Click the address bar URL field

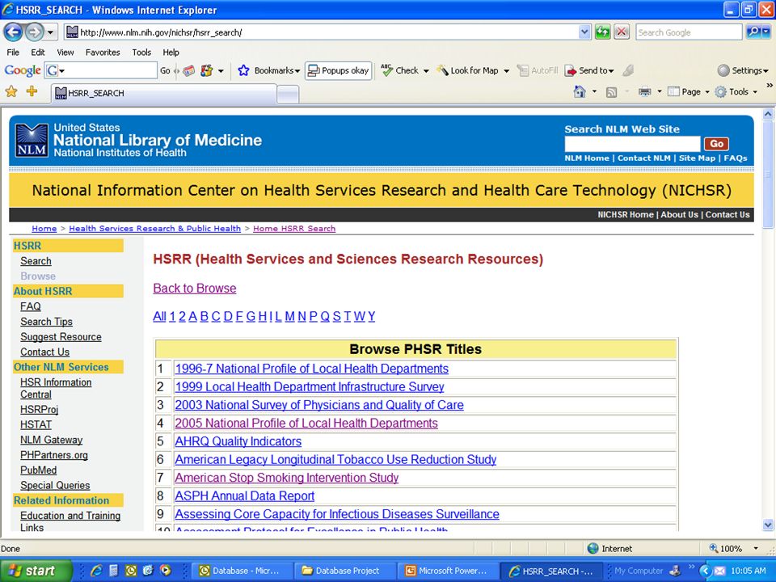[327, 32]
